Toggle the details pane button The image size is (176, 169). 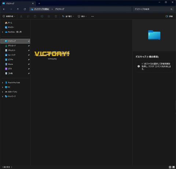(x=169, y=16)
